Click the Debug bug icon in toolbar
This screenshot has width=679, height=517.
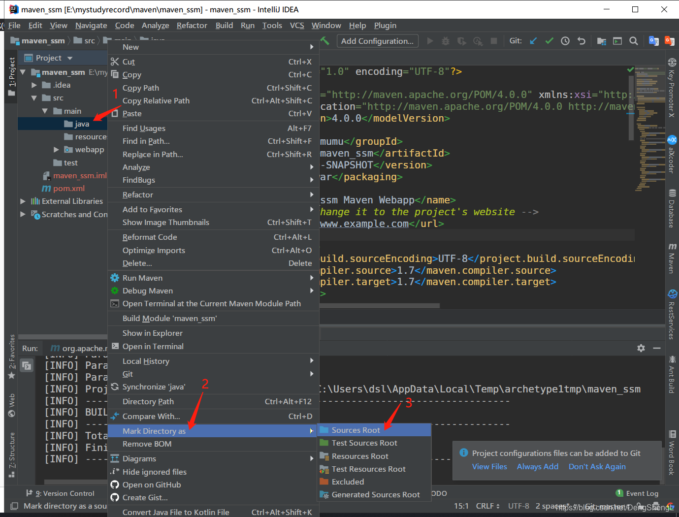tap(446, 41)
